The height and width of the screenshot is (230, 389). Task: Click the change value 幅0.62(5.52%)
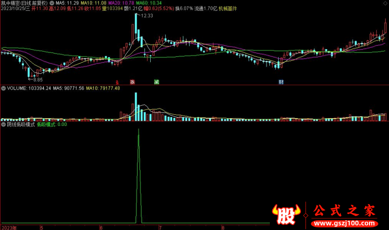point(159,9)
